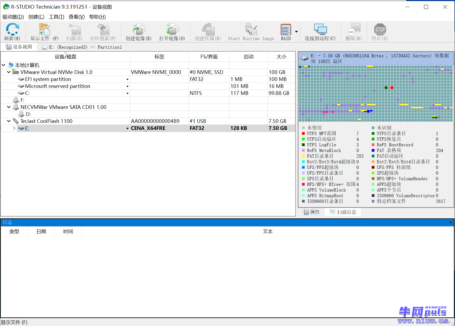This screenshot has width=455, height=326.
Task: Open the 创建(C) menu
Action: pyautogui.click(x=36, y=17)
